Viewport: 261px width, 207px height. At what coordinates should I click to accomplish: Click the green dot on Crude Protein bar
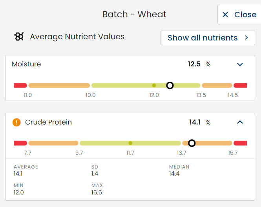[x=130, y=143]
